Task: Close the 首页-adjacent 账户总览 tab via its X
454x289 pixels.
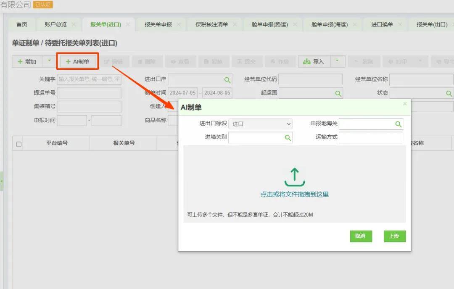Action: coord(74,24)
